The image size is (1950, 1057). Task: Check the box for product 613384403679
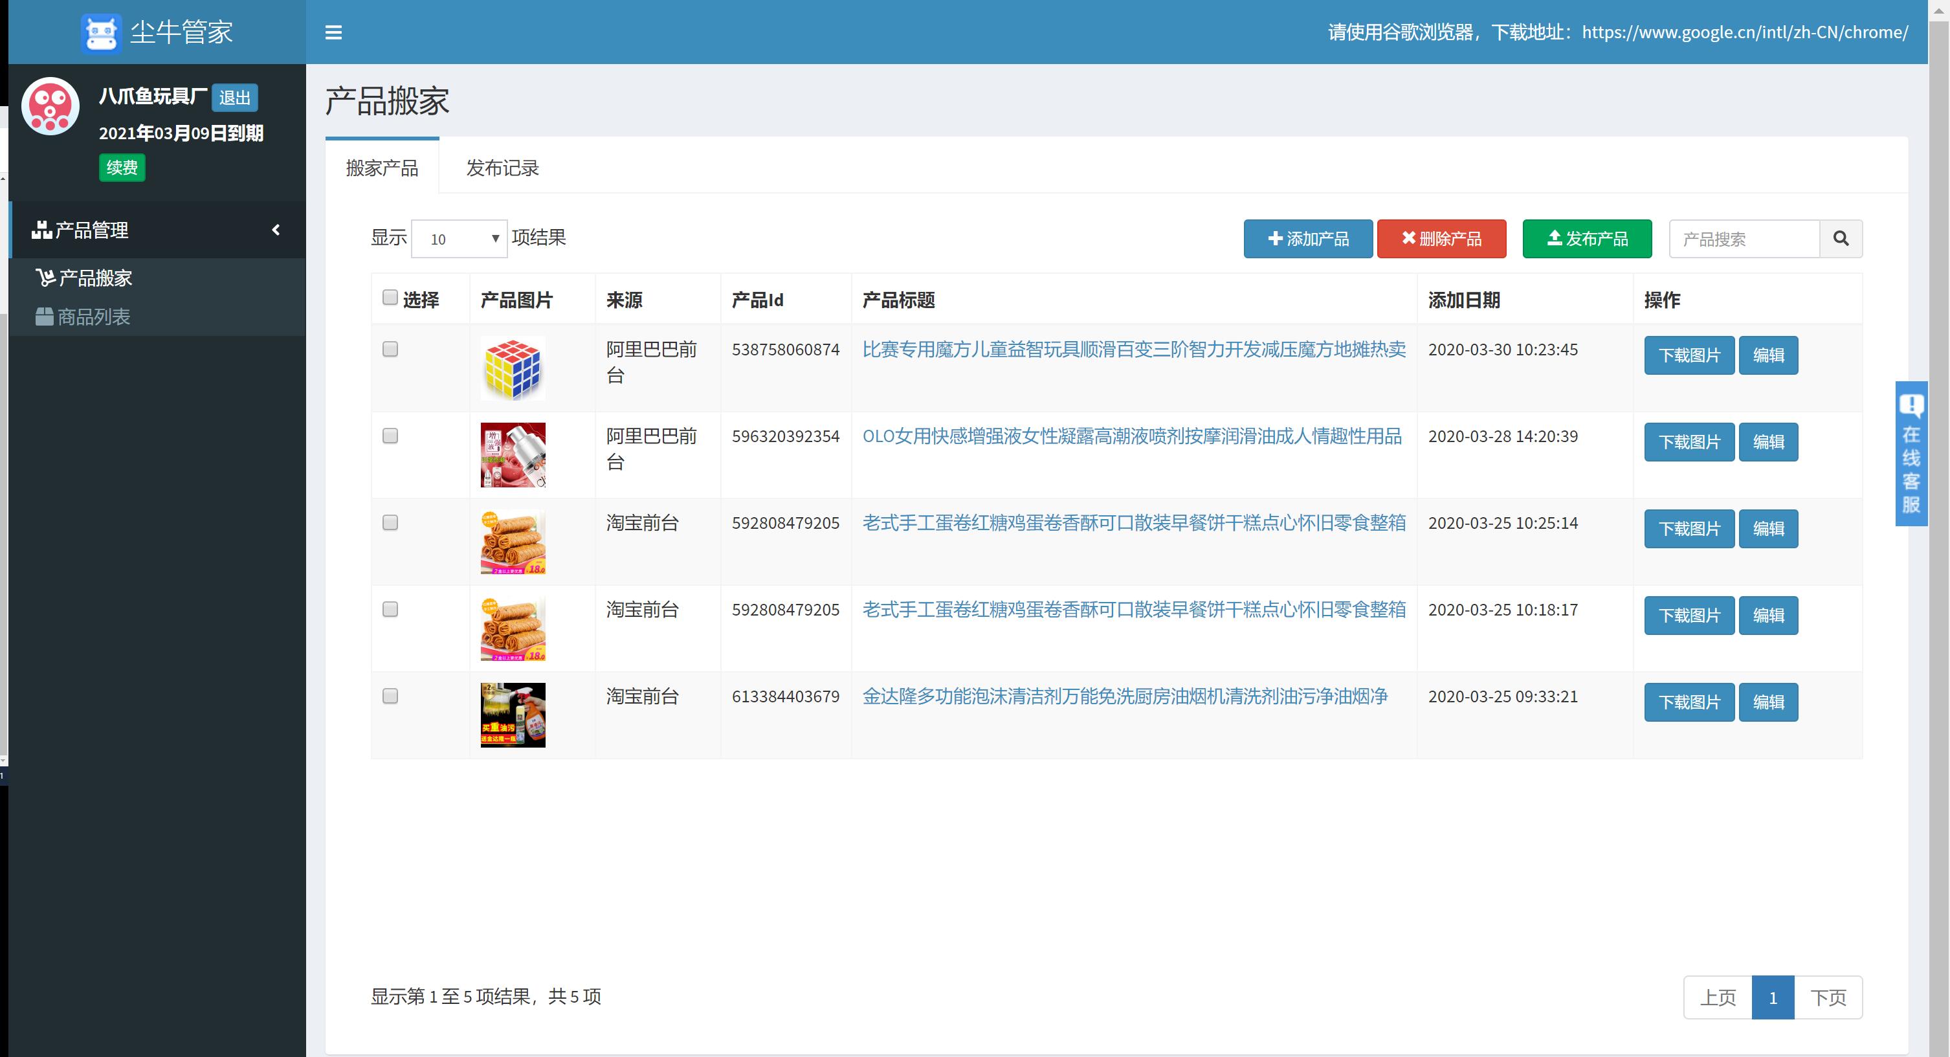pyautogui.click(x=390, y=696)
